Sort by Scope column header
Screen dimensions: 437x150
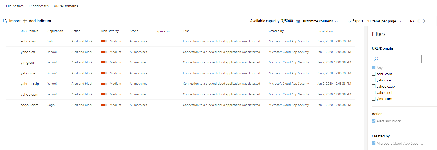click(x=134, y=31)
